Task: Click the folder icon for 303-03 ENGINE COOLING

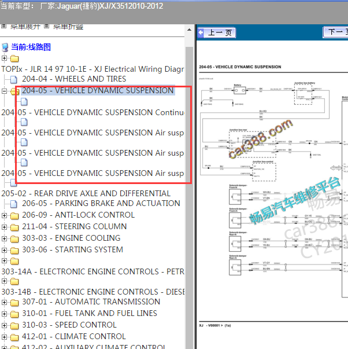Action: 14,238
